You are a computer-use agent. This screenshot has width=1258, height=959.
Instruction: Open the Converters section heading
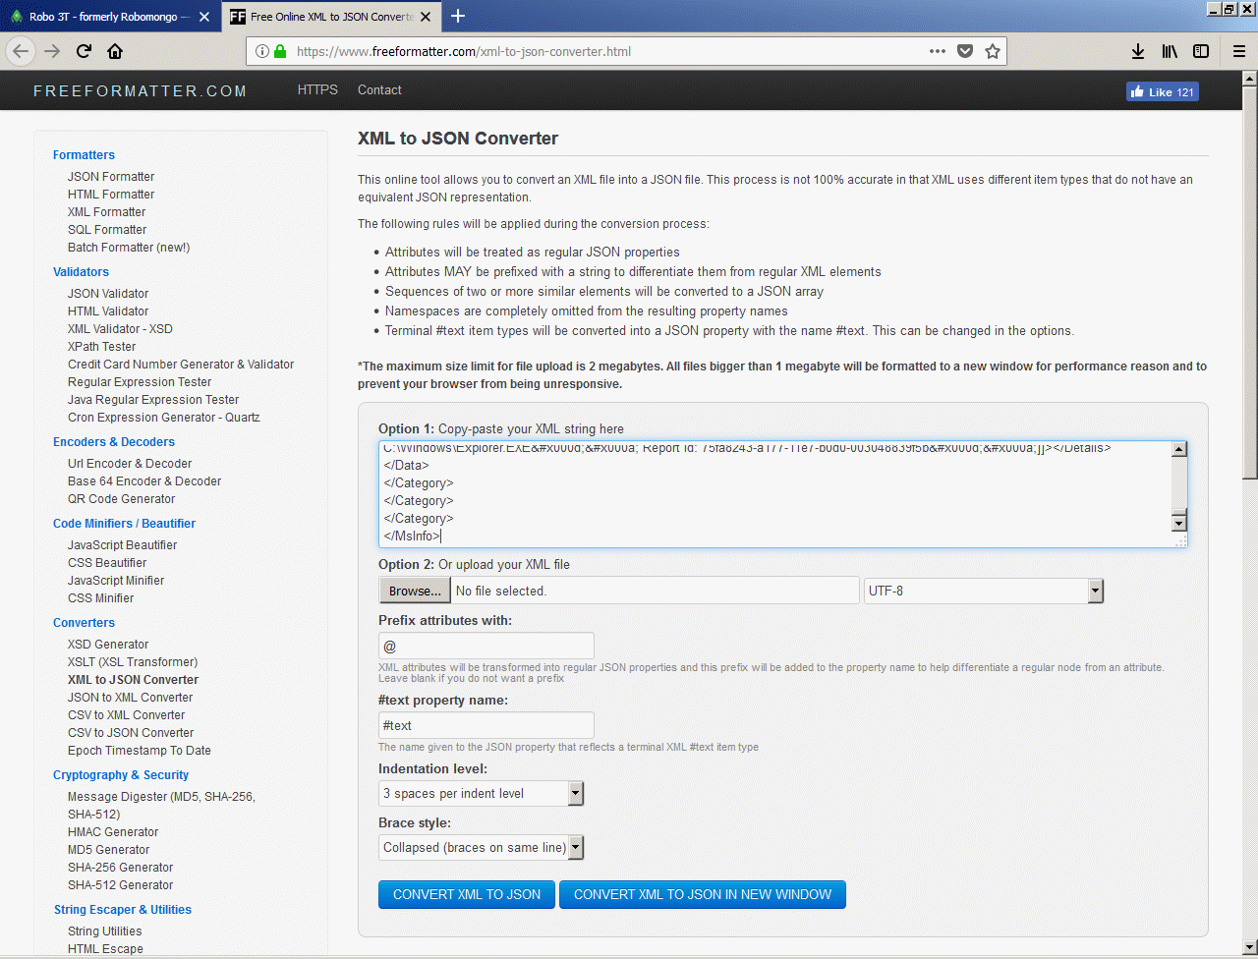click(84, 623)
